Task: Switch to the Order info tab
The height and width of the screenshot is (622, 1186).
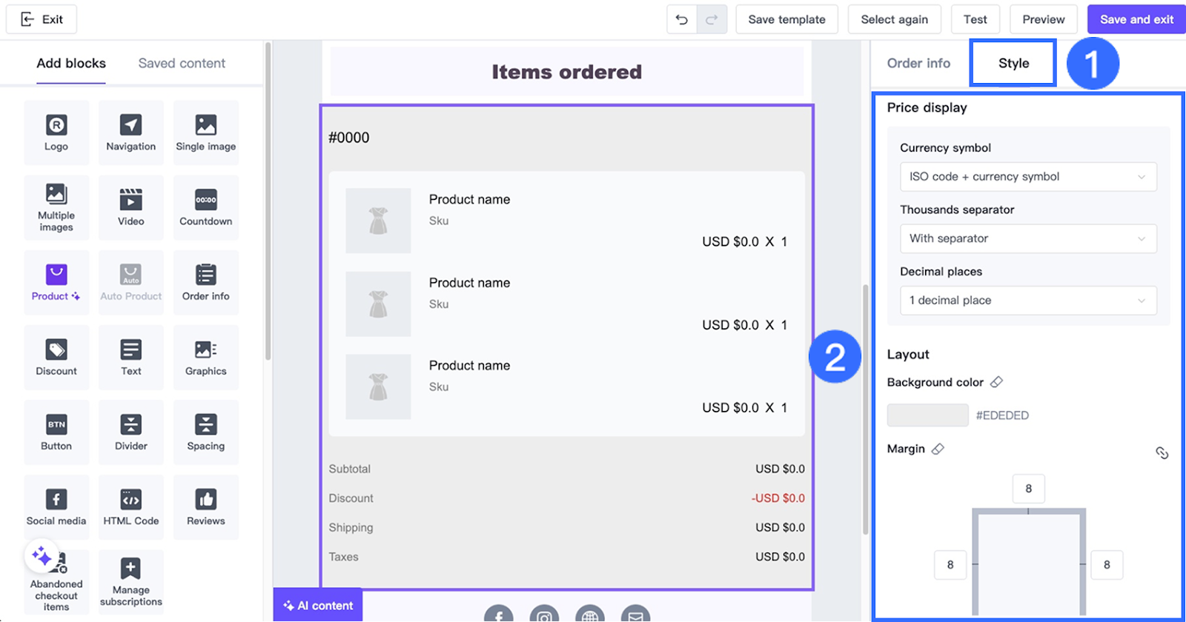Action: tap(918, 64)
